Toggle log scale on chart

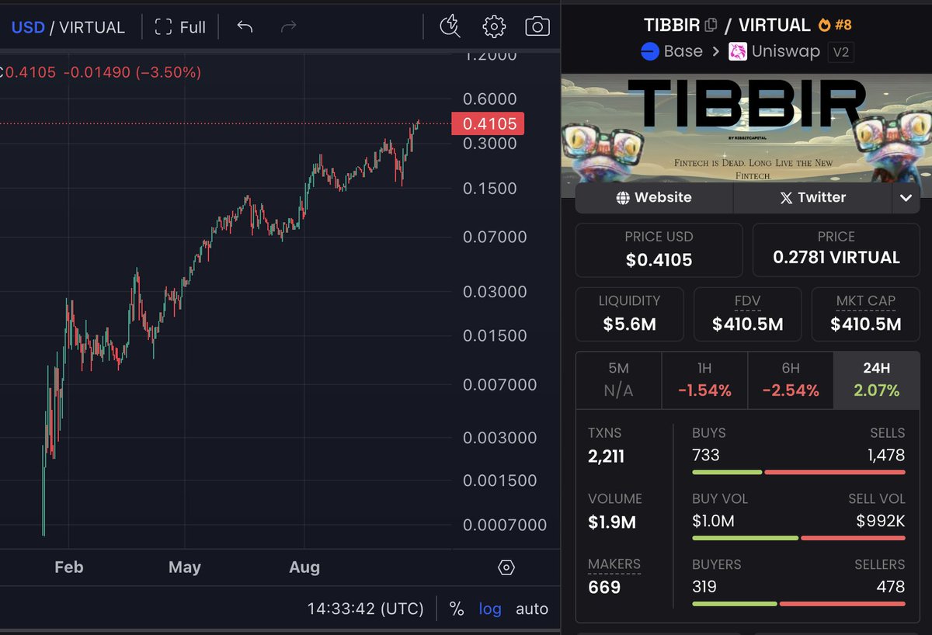click(490, 609)
